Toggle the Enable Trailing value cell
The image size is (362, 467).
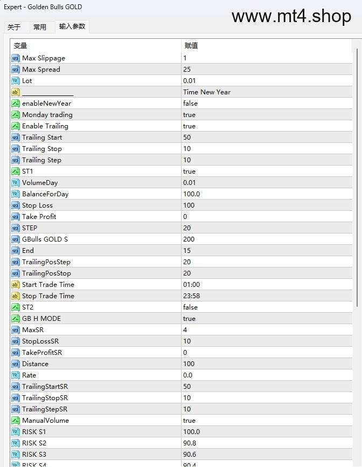[267, 126]
